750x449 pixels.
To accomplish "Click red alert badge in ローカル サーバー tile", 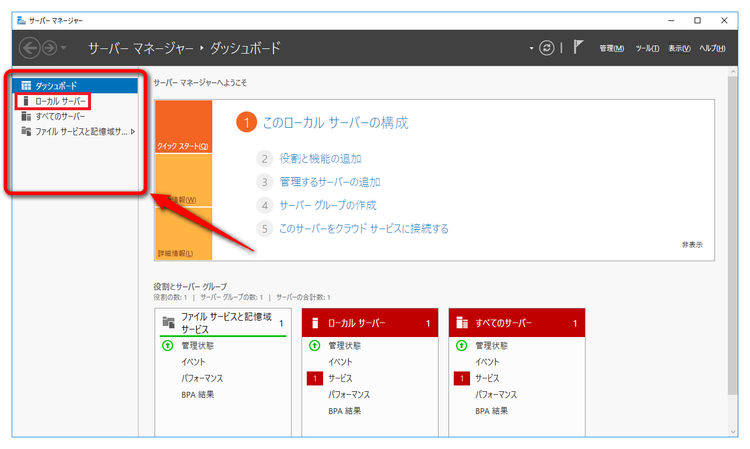I will point(314,378).
